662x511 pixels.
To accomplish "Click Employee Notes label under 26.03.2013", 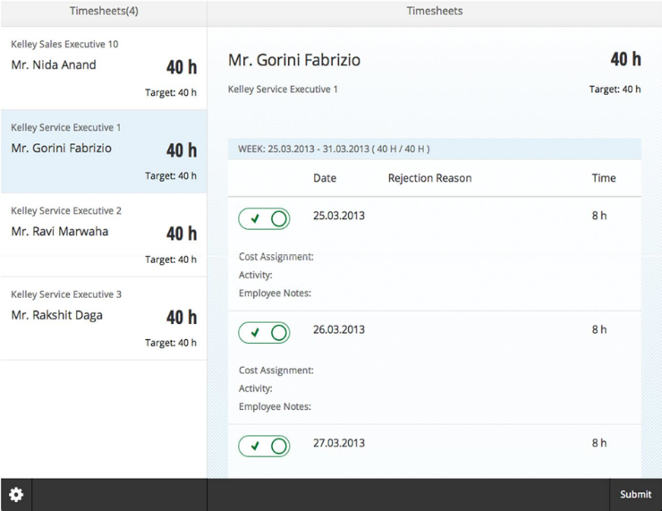I will click(275, 406).
